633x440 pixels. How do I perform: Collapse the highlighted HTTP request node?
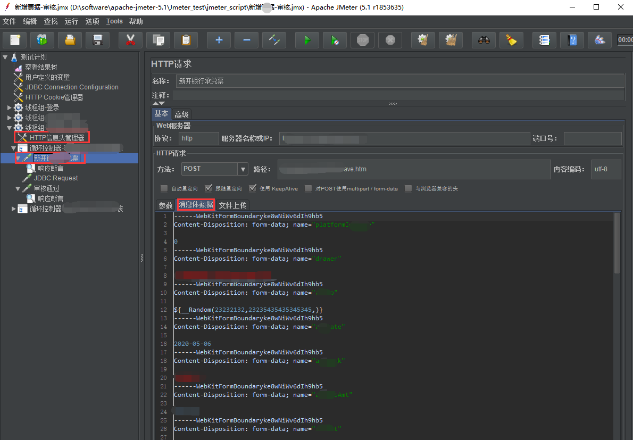click(18, 158)
